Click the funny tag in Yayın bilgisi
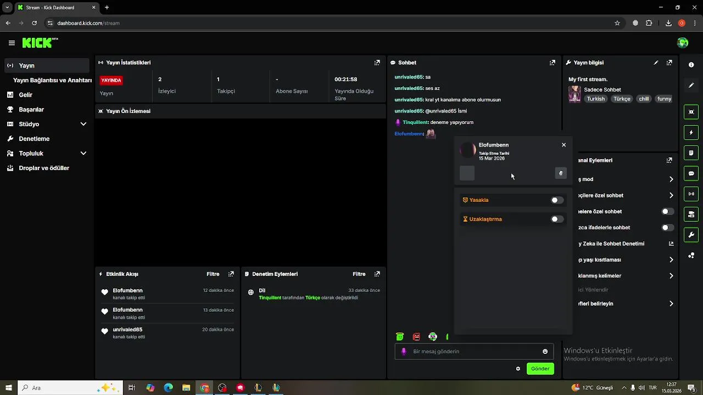The width and height of the screenshot is (703, 395). click(664, 99)
